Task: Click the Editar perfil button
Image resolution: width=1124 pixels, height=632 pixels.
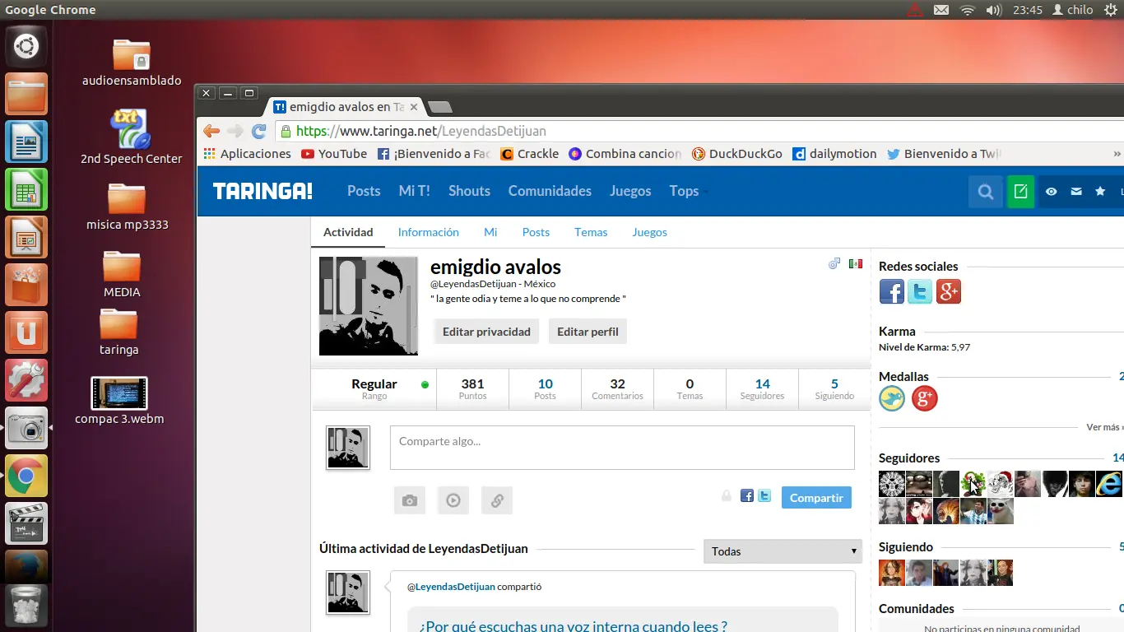Action: [x=588, y=332]
